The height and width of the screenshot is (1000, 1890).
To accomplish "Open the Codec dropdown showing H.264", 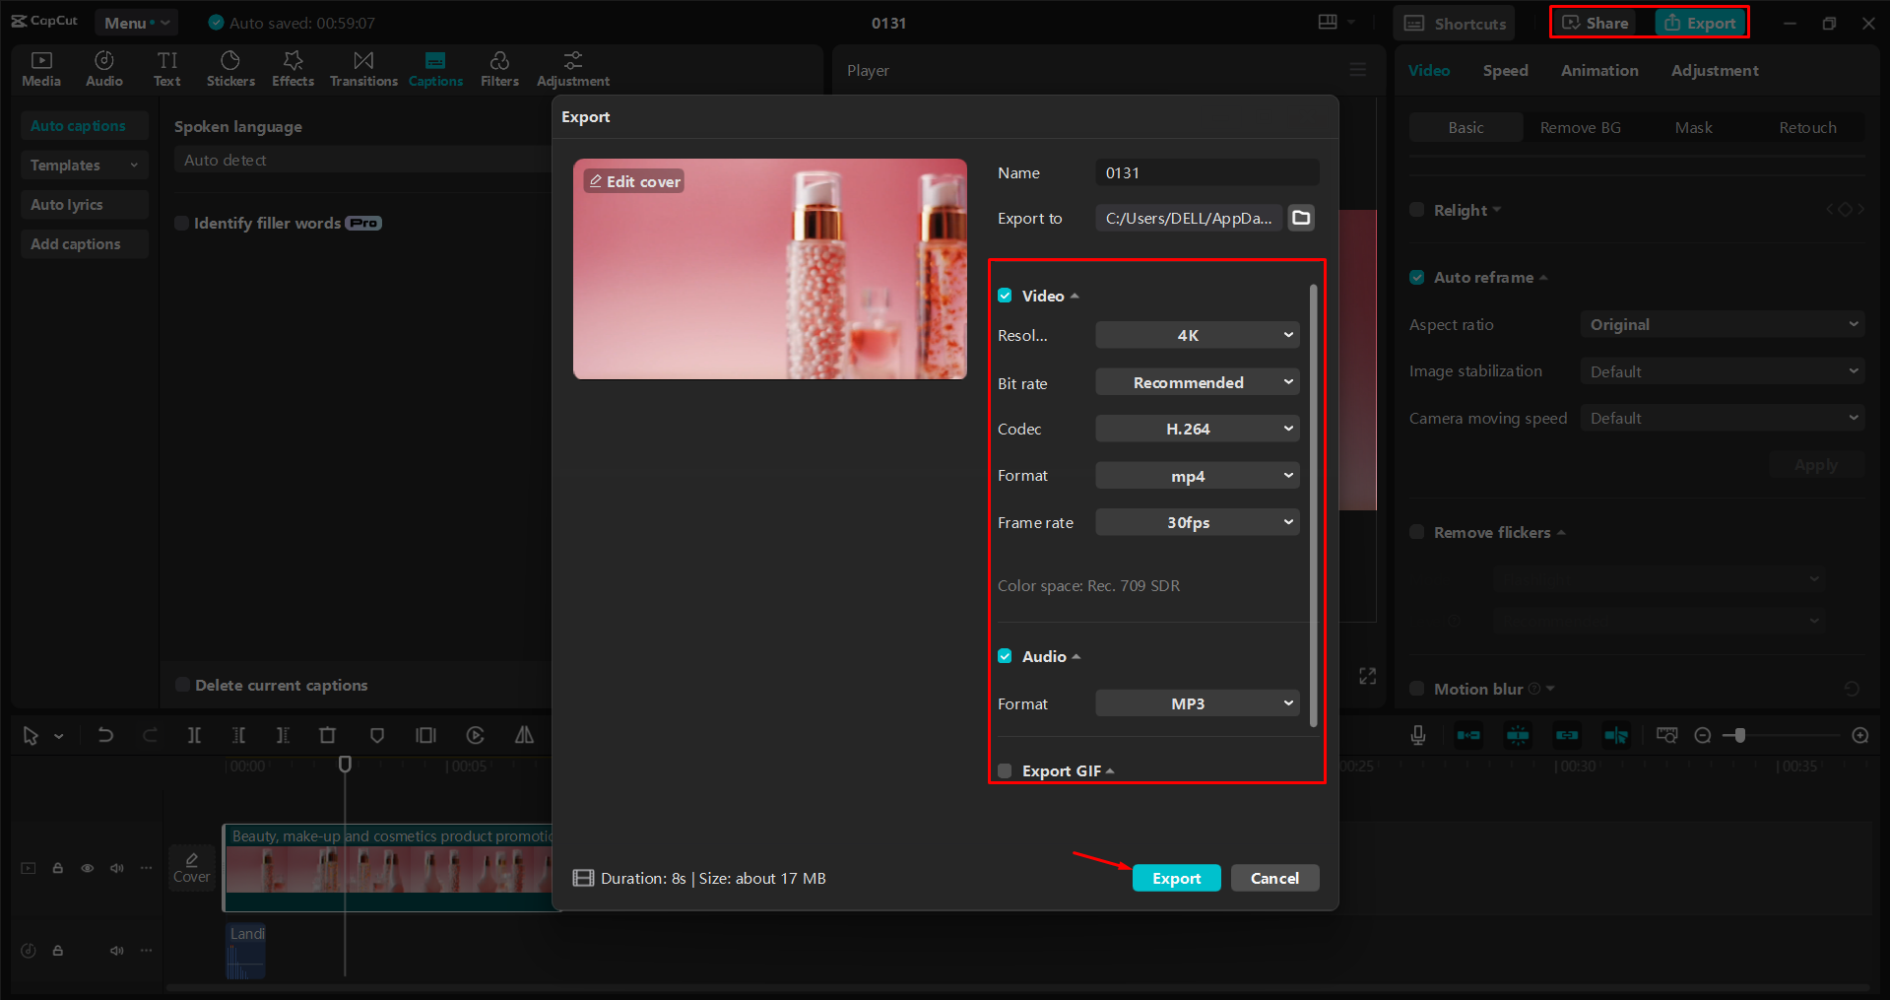I will pos(1197,429).
